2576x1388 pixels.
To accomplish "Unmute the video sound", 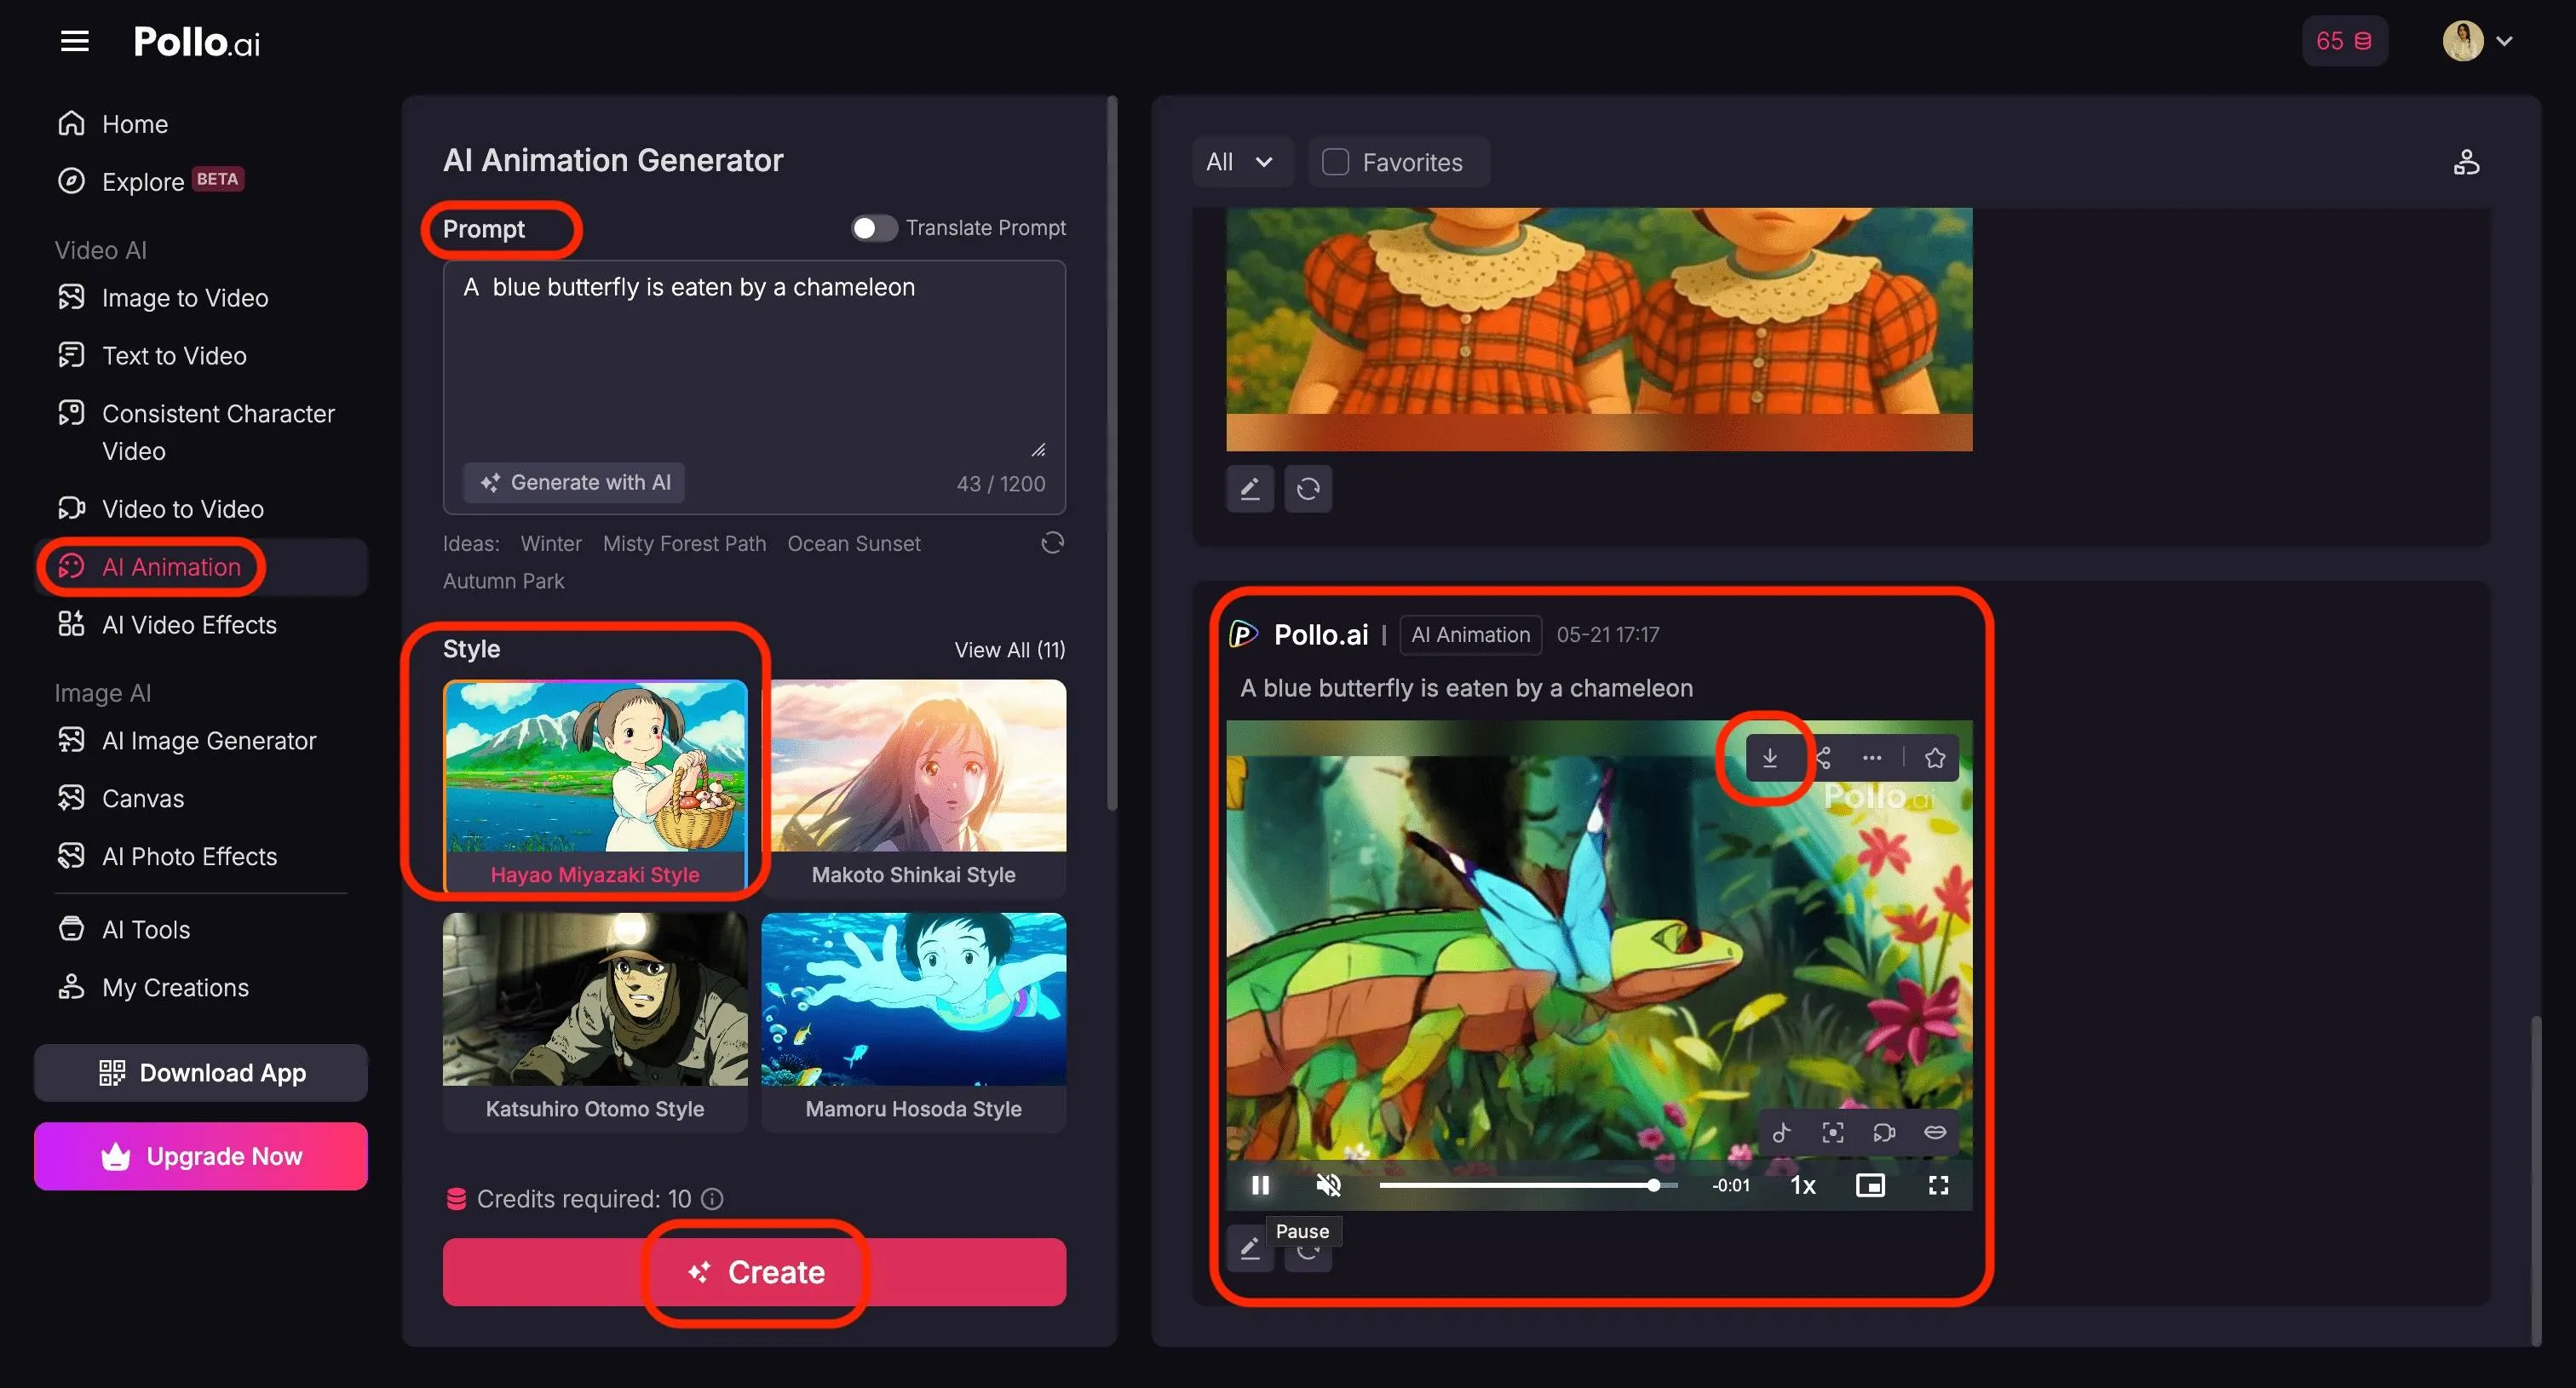I will [1328, 1185].
